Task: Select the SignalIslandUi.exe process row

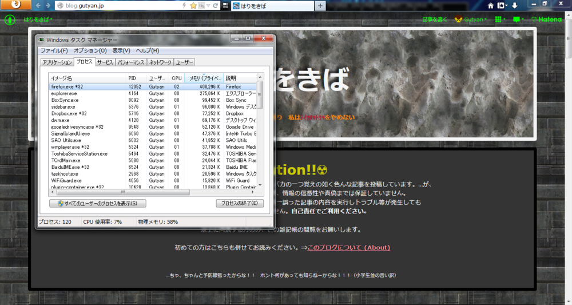Action: coord(153,133)
